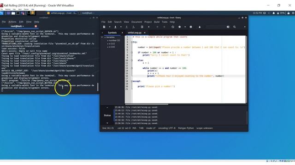Open the terminal window Edit menu
Image resolution: width=295 pixels, height=165 pixels.
click(x=21, y=22)
